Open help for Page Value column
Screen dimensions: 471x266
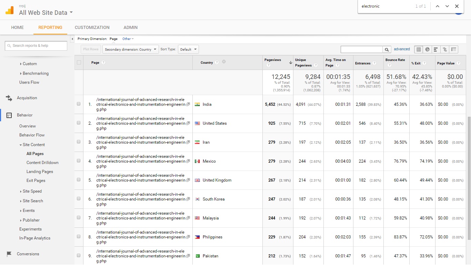tap(458, 63)
